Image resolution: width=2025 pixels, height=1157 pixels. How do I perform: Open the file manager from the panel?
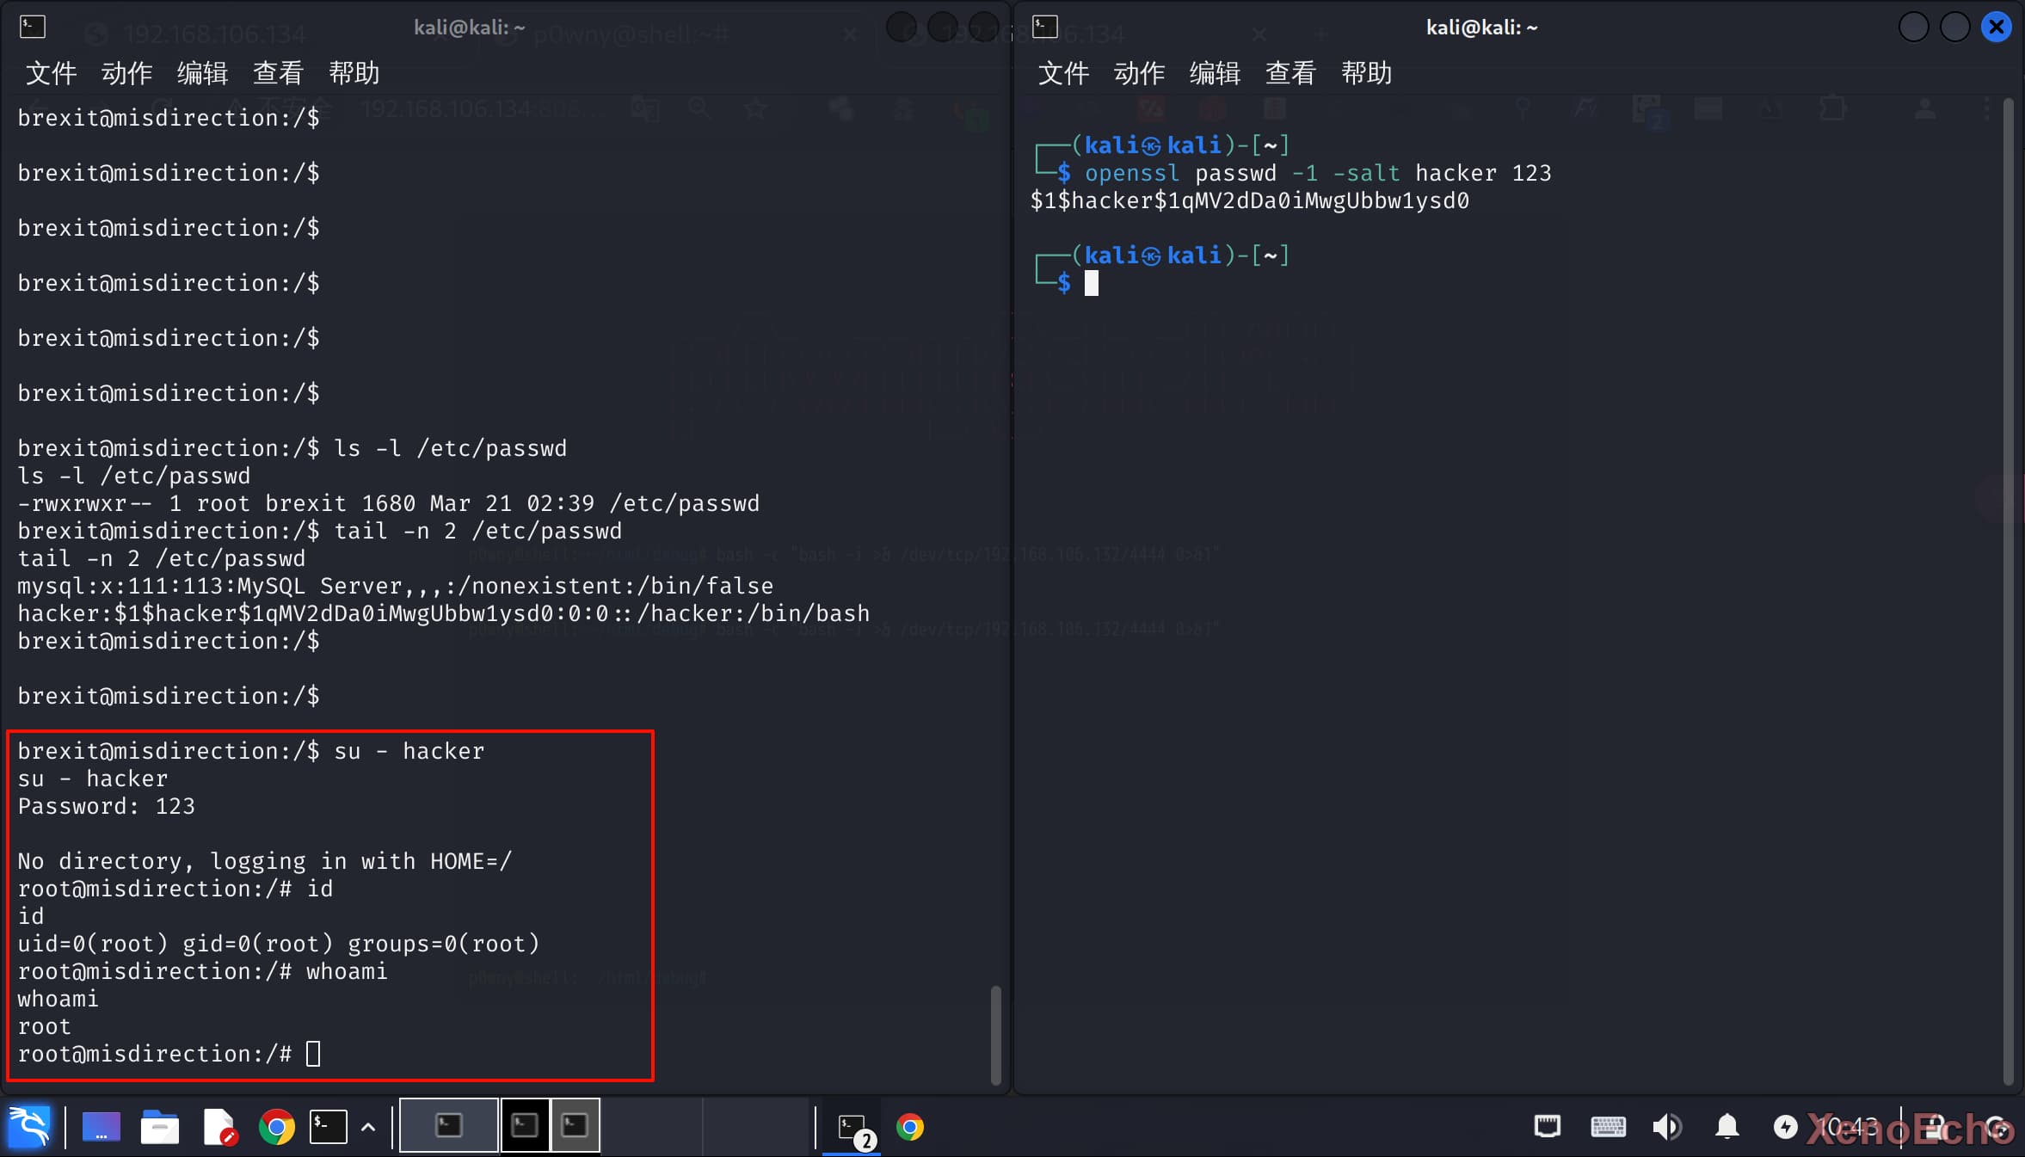[x=159, y=1127]
